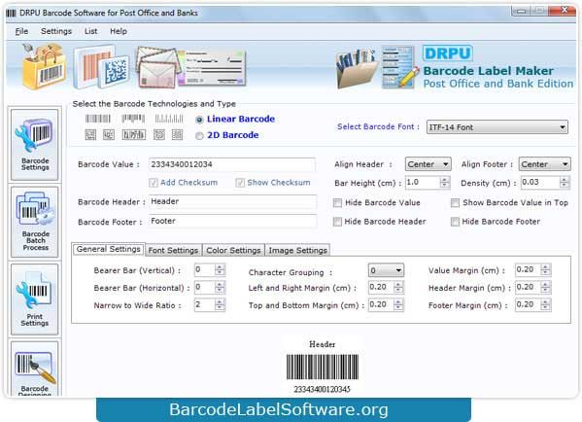Enable Hide Barcode Value checkbox
Screen dimensions: 582x422
[x=337, y=203]
